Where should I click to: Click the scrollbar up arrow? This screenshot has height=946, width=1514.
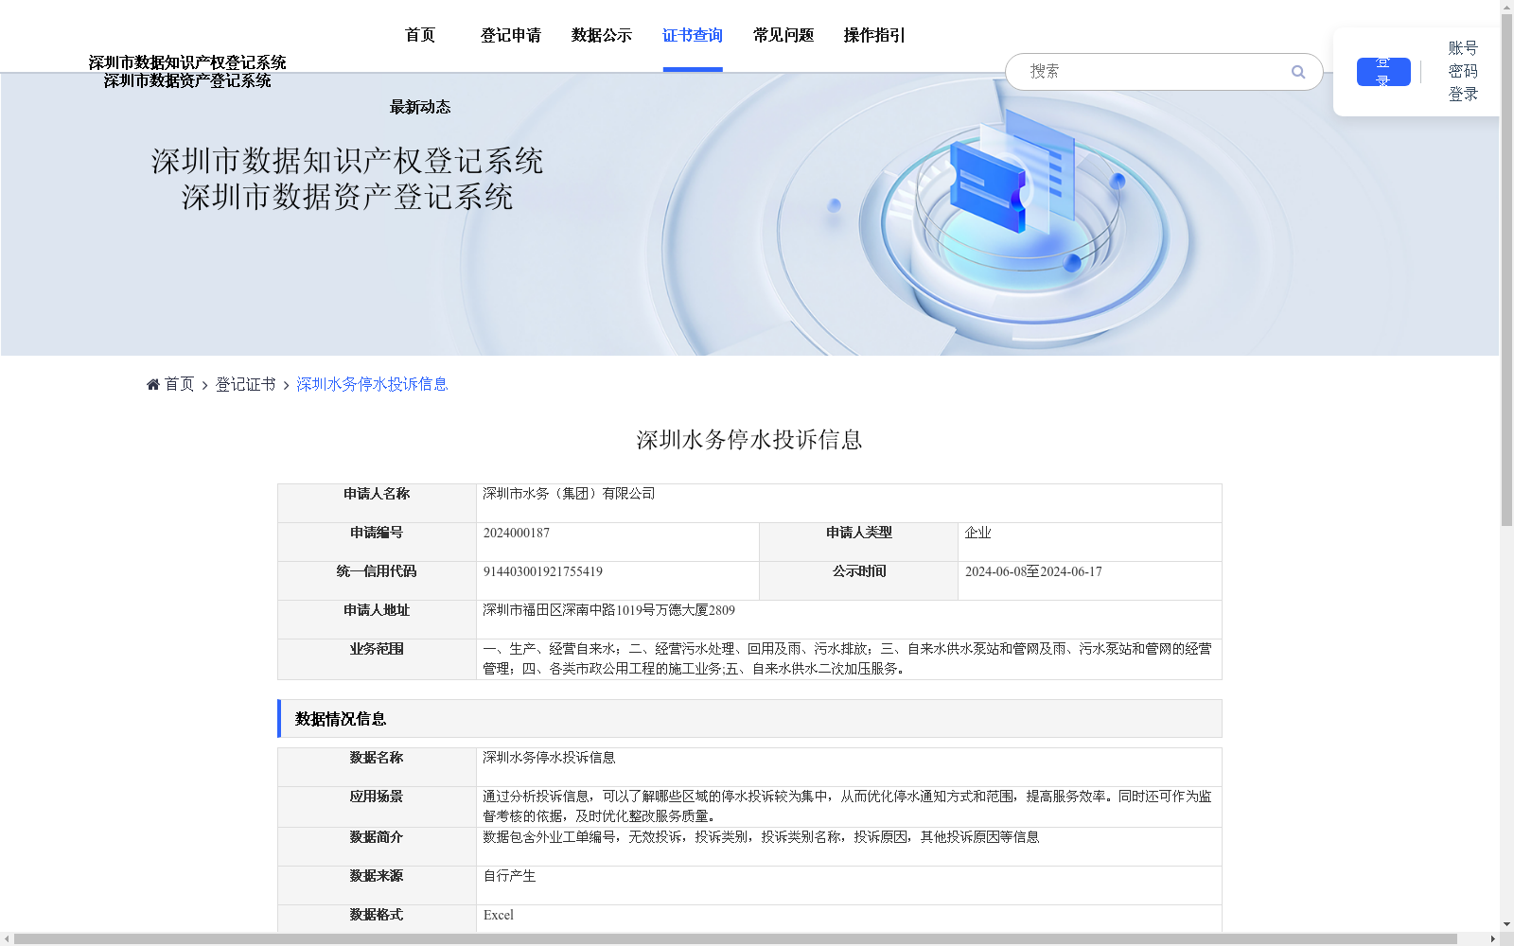point(1506,7)
